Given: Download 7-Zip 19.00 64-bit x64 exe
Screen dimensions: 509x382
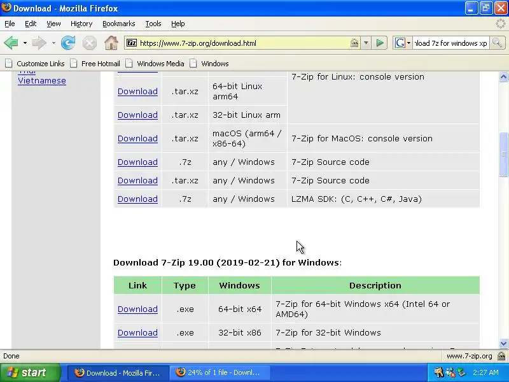Looking at the screenshot, I should click(137, 309).
